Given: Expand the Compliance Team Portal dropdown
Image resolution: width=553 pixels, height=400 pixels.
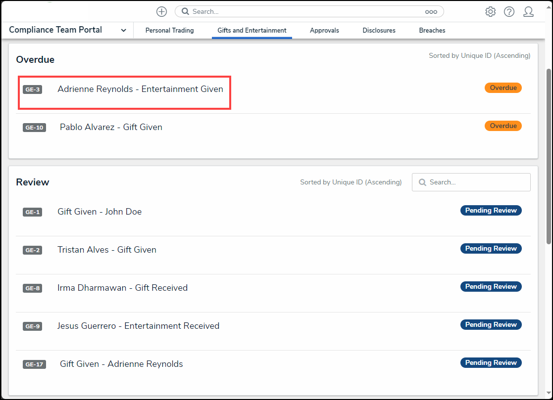Looking at the screenshot, I should (x=123, y=30).
